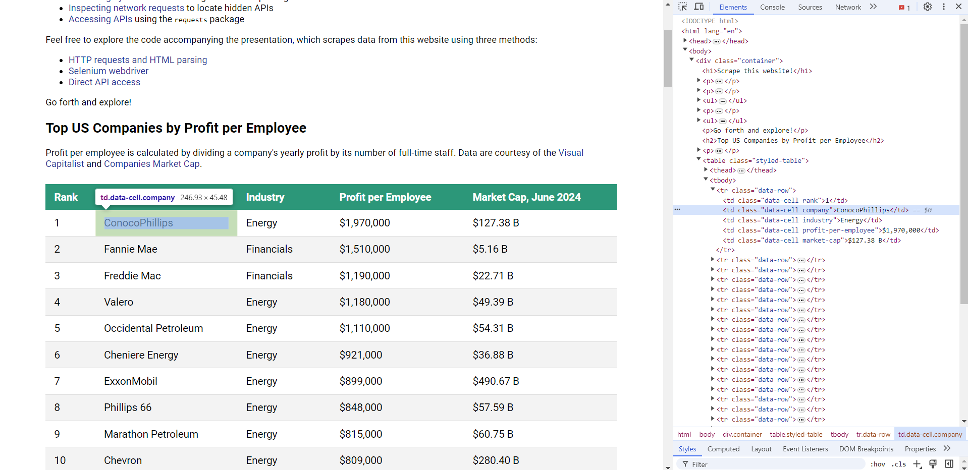This screenshot has width=968, height=470.
Task: Switch to the Sources tab
Action: click(810, 7)
